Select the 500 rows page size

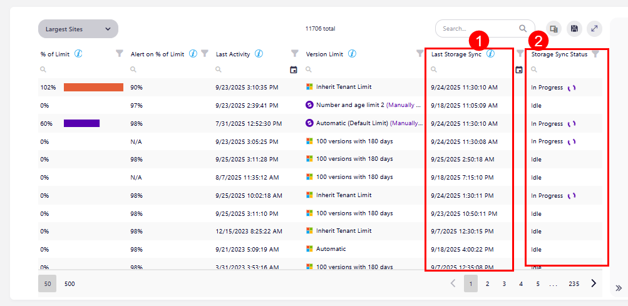click(69, 283)
